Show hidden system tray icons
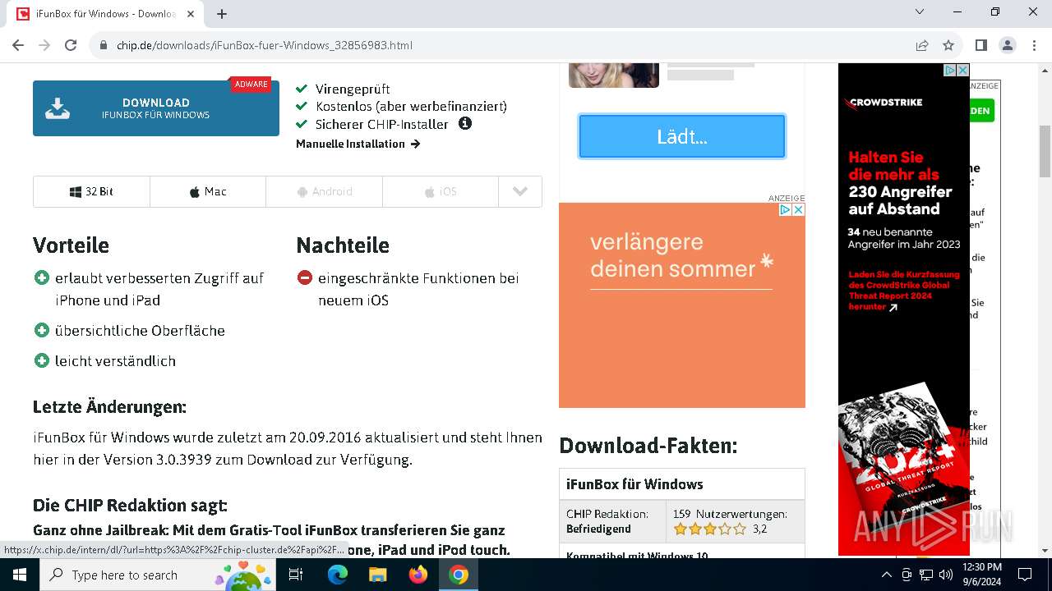 (886, 575)
